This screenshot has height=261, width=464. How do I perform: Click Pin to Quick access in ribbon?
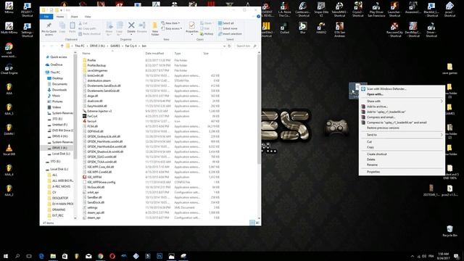coord(49,29)
